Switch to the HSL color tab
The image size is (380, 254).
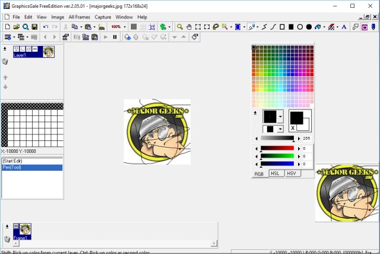[x=275, y=173]
